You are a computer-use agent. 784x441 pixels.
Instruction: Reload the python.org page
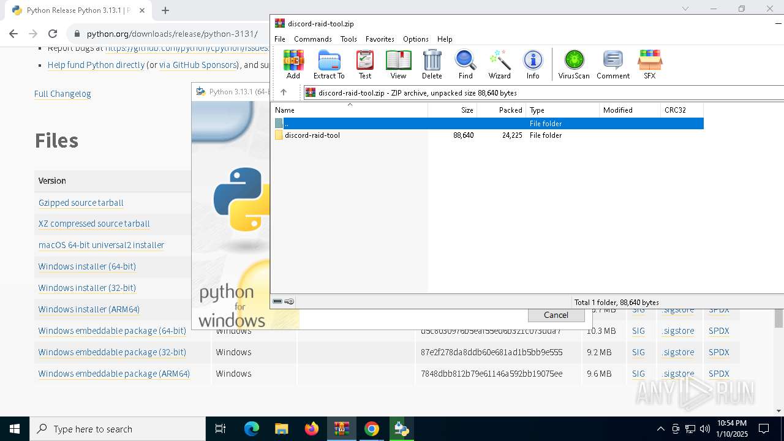coord(53,34)
